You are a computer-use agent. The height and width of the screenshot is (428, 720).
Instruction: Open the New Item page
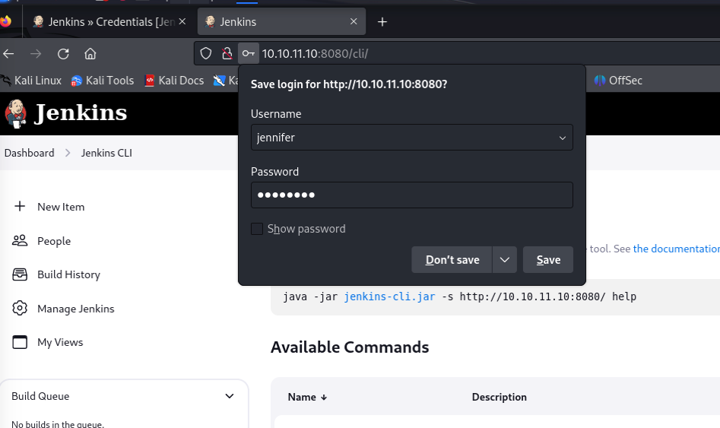click(61, 207)
